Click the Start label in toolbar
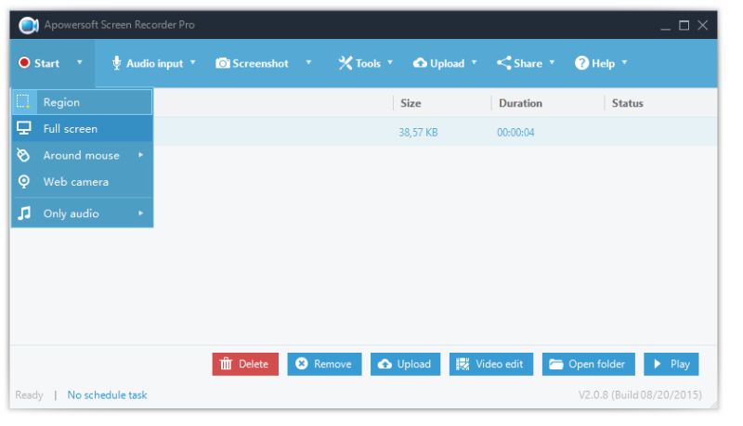This screenshot has width=743, height=426. (47, 63)
